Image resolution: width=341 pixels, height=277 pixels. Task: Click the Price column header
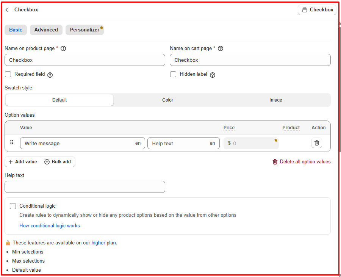pyautogui.click(x=229, y=128)
